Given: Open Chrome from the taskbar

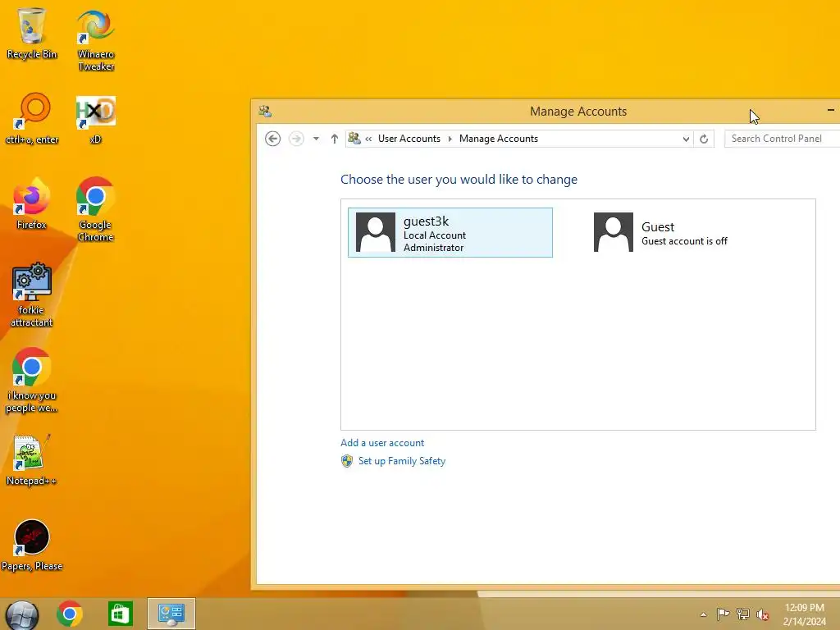Looking at the screenshot, I should pyautogui.click(x=69, y=614).
